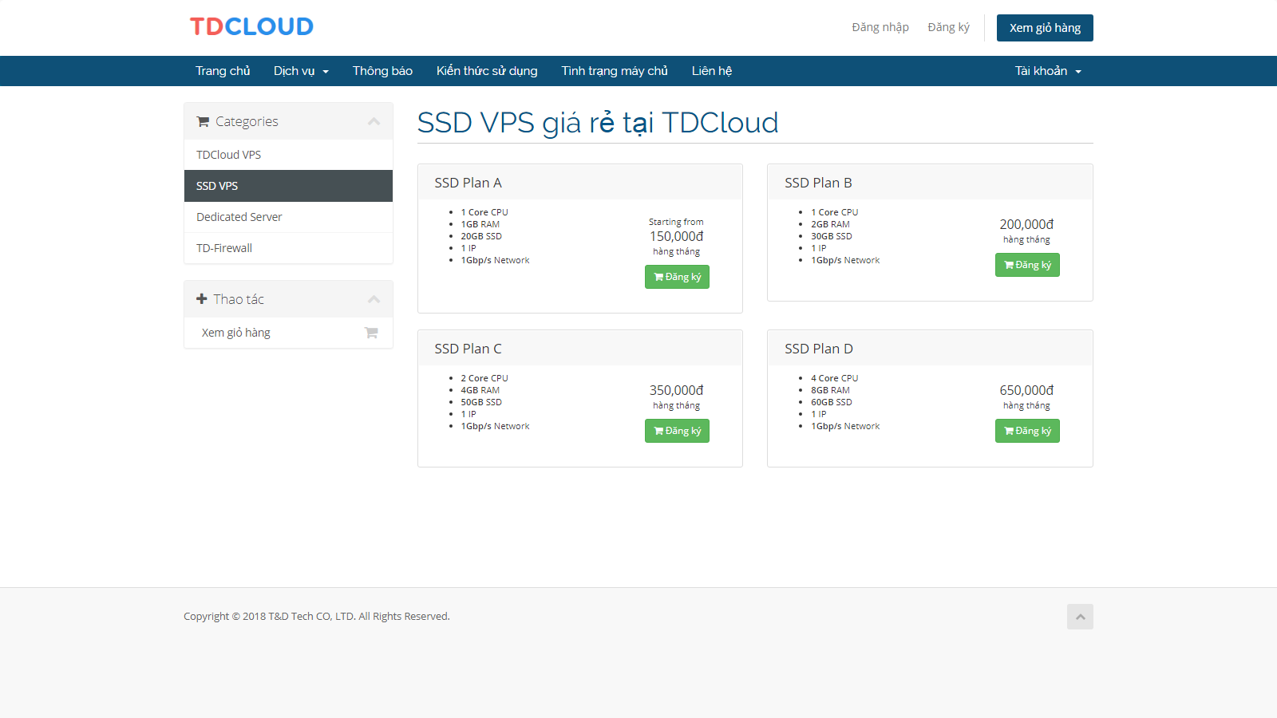Order SSD Plan D with Đăng ký button

pos(1027,431)
